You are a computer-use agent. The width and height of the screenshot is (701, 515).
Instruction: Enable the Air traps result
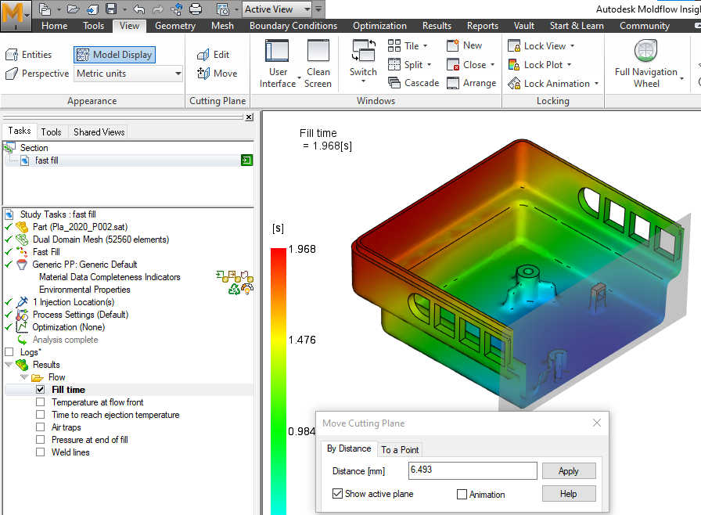[x=40, y=427]
